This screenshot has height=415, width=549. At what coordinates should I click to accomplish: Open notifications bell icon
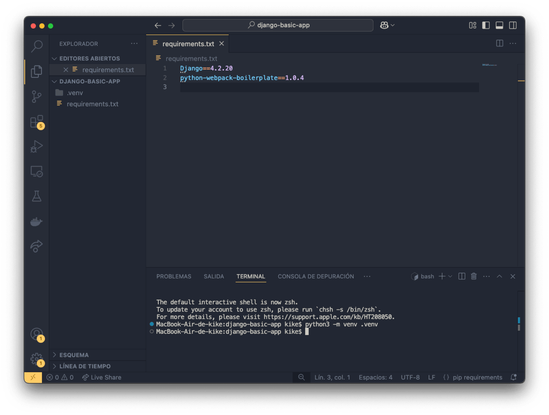pos(513,377)
